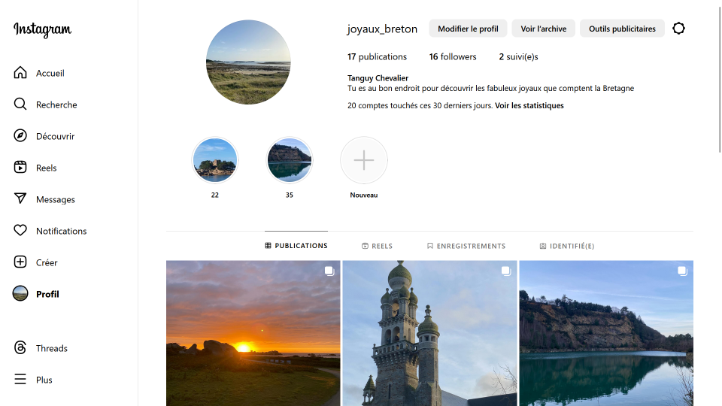Open Threads in the sidebar
The image size is (722, 406).
pos(20,348)
